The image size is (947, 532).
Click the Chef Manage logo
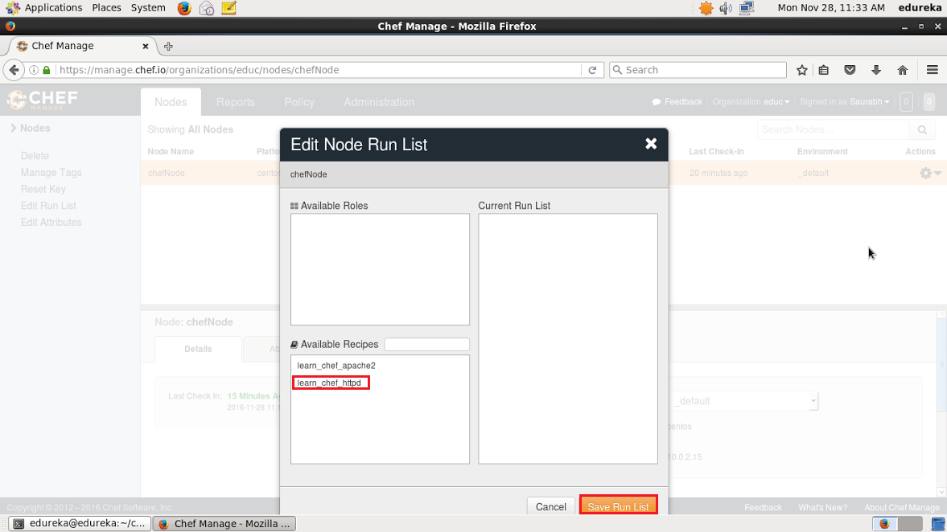pyautogui.click(x=43, y=100)
